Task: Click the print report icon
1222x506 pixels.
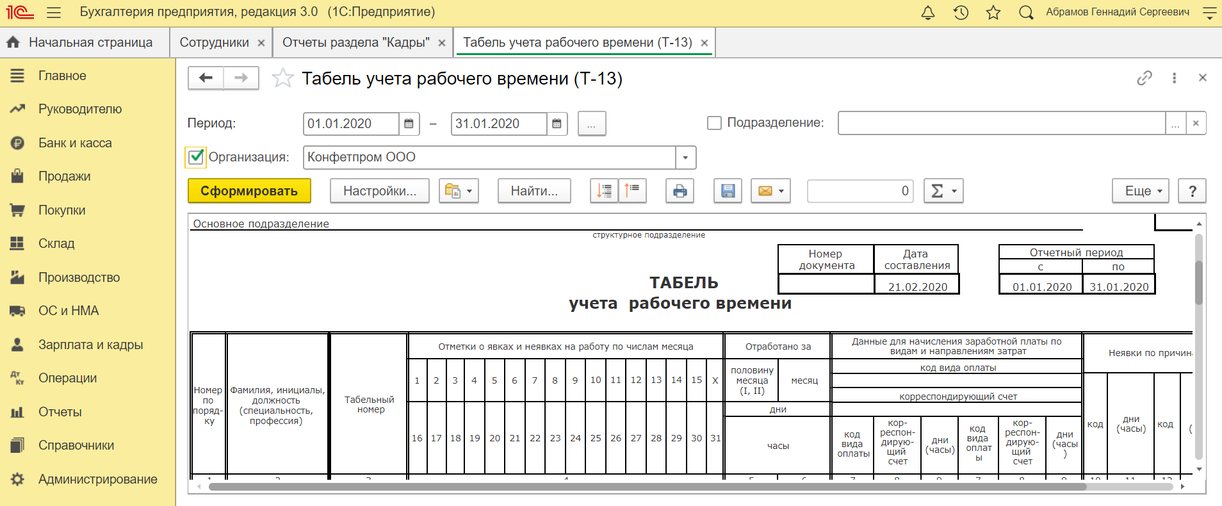Action: pyautogui.click(x=680, y=191)
